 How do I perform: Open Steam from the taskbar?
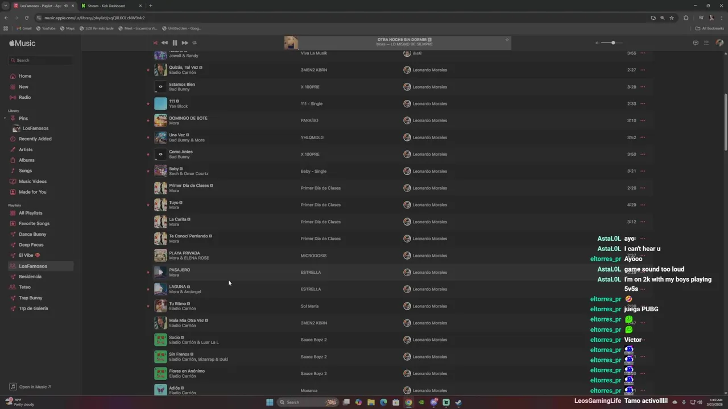tap(458, 402)
